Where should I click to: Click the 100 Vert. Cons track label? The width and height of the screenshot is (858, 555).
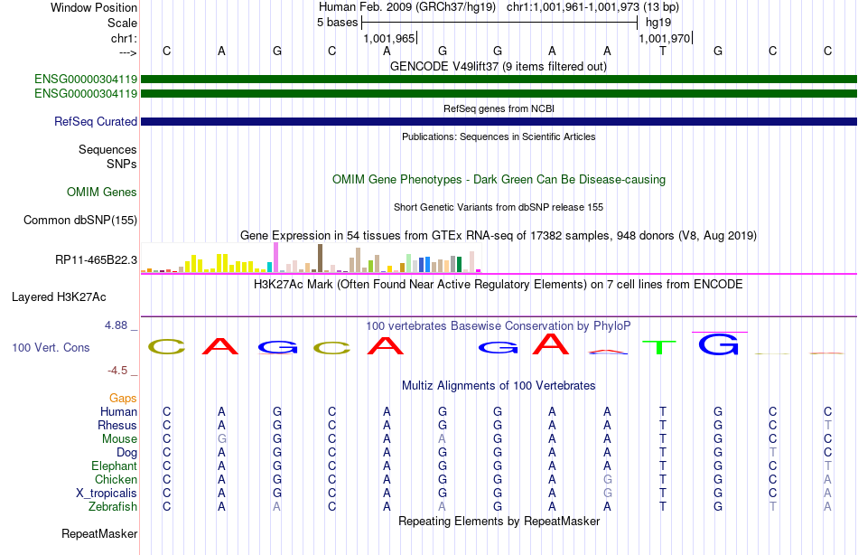[51, 347]
